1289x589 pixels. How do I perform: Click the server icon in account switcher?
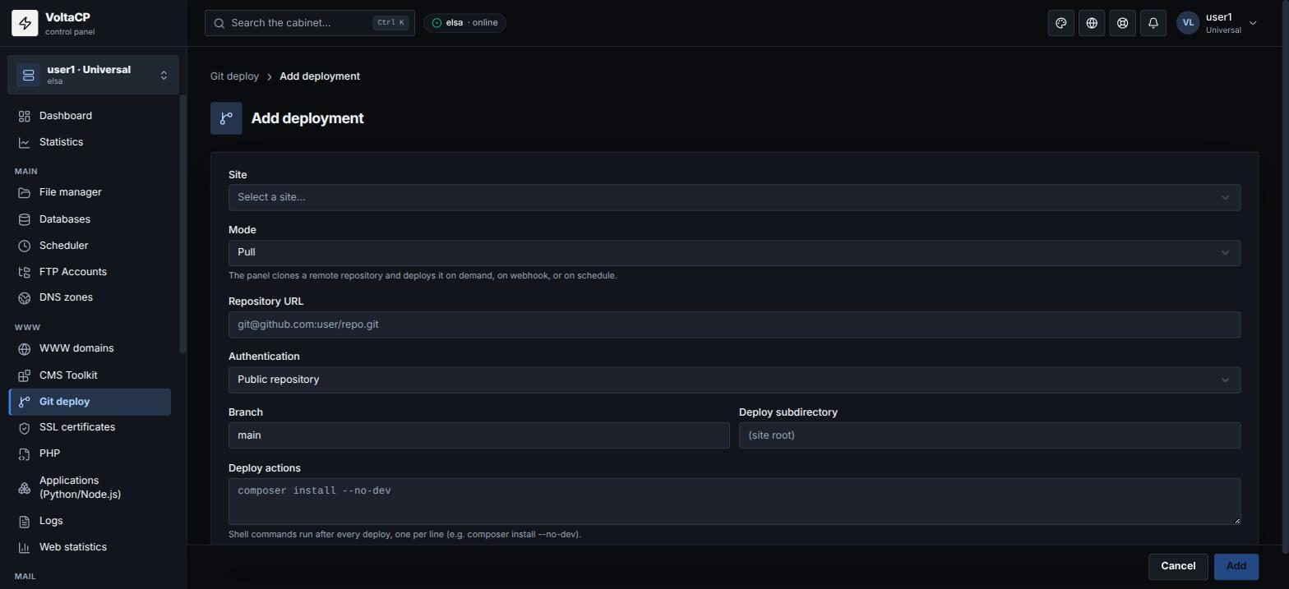click(x=28, y=75)
